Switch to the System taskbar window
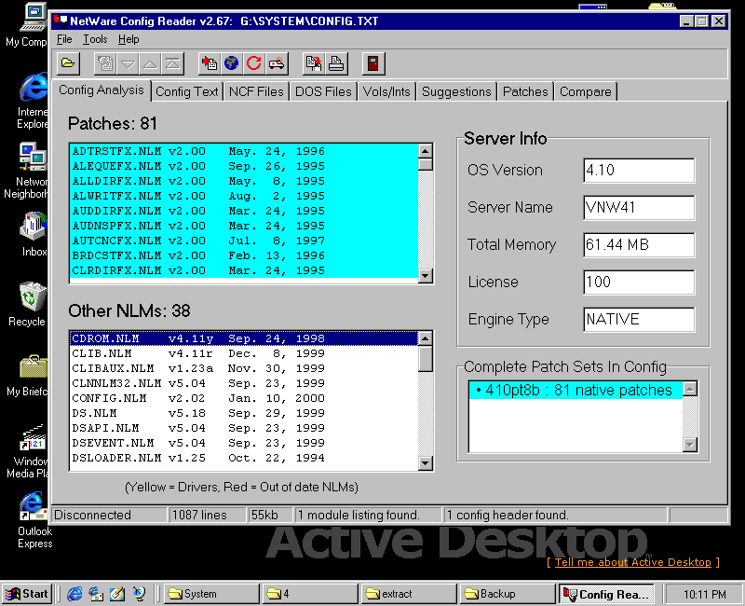The height and width of the screenshot is (606, 745). point(212,594)
